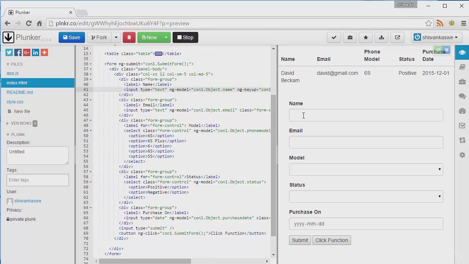Bookmark page with star icon
Screen dimensions: 469x264
click(428, 23)
